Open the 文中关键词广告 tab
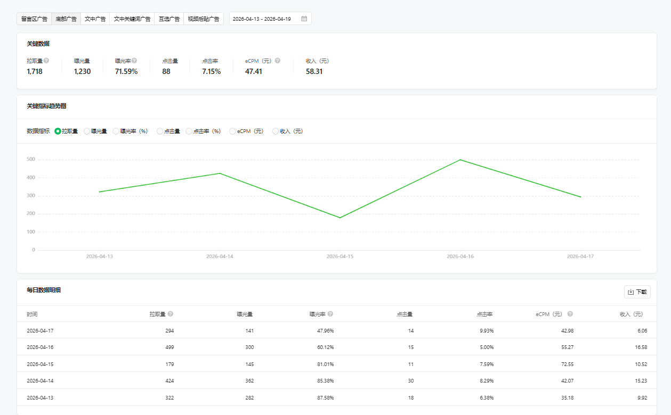Image resolution: width=671 pixels, height=415 pixels. (132, 19)
